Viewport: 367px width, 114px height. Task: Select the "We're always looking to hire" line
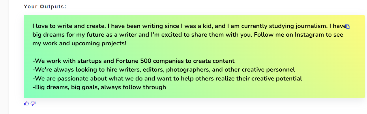coord(164,70)
